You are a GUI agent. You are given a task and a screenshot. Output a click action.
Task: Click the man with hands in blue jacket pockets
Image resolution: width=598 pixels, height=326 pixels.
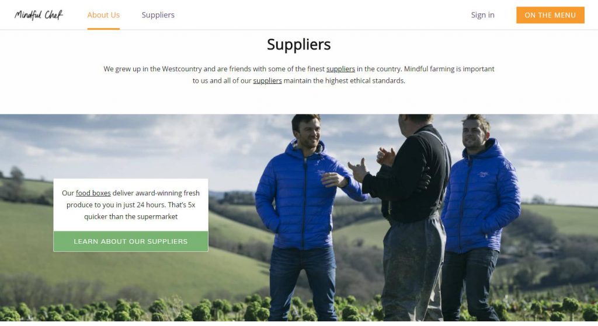[x=480, y=217]
